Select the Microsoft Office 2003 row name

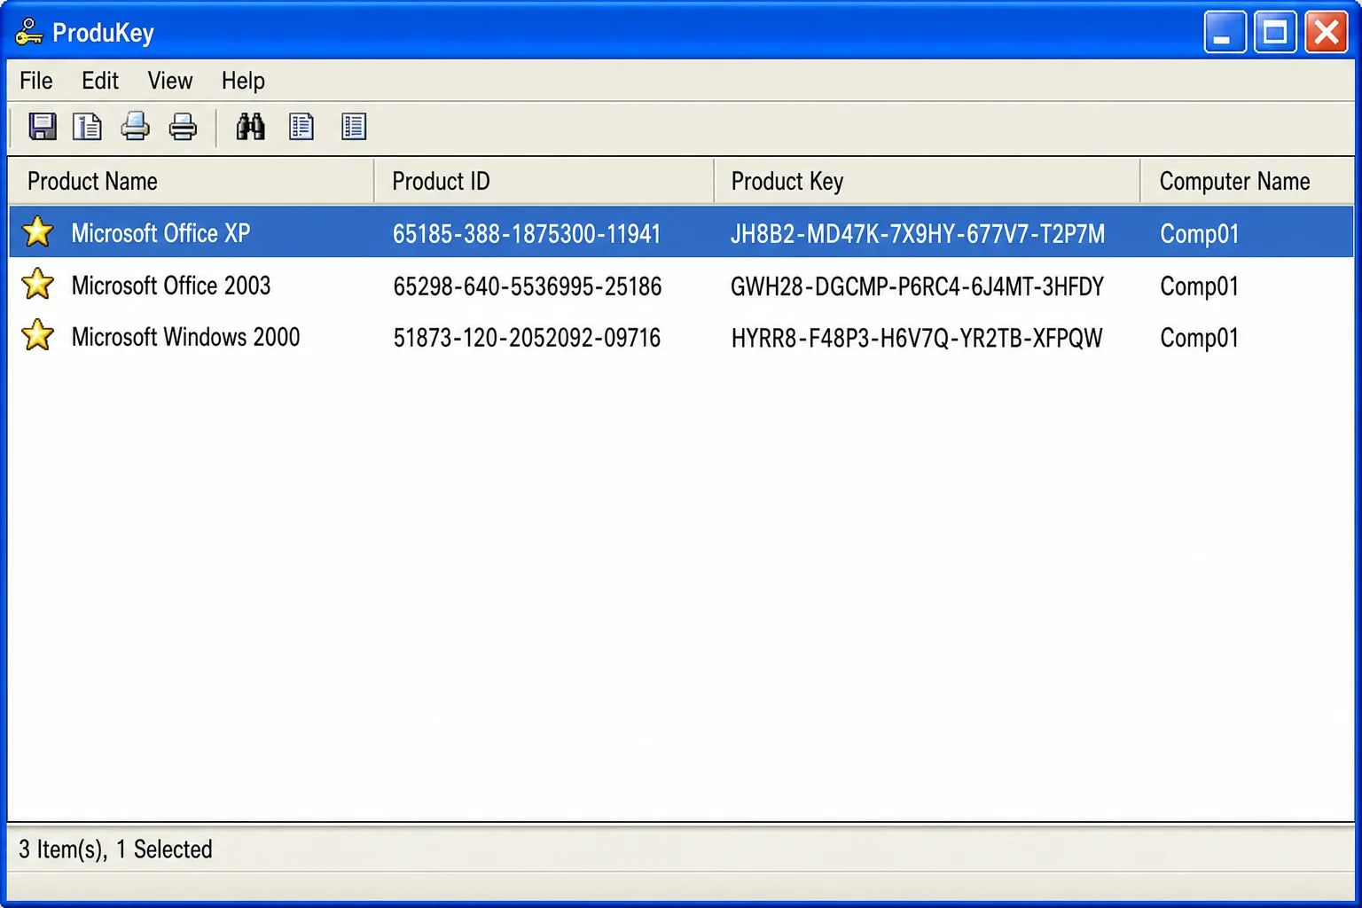171,286
